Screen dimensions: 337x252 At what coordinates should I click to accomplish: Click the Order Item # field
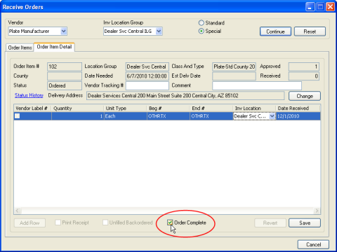tap(65, 66)
